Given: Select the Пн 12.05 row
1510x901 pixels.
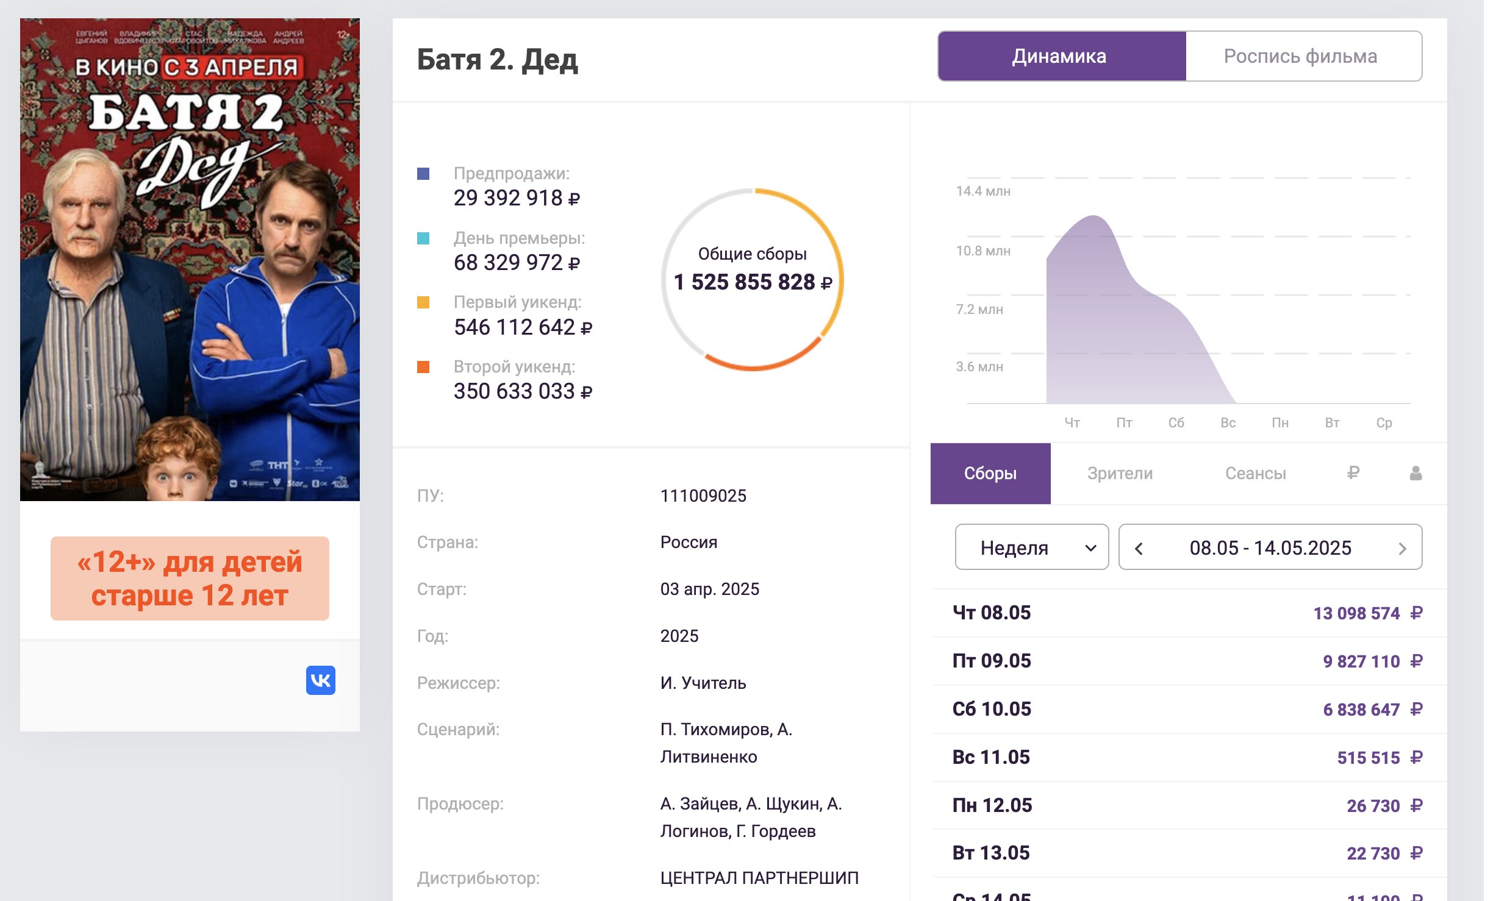Looking at the screenshot, I should click(x=1188, y=805).
